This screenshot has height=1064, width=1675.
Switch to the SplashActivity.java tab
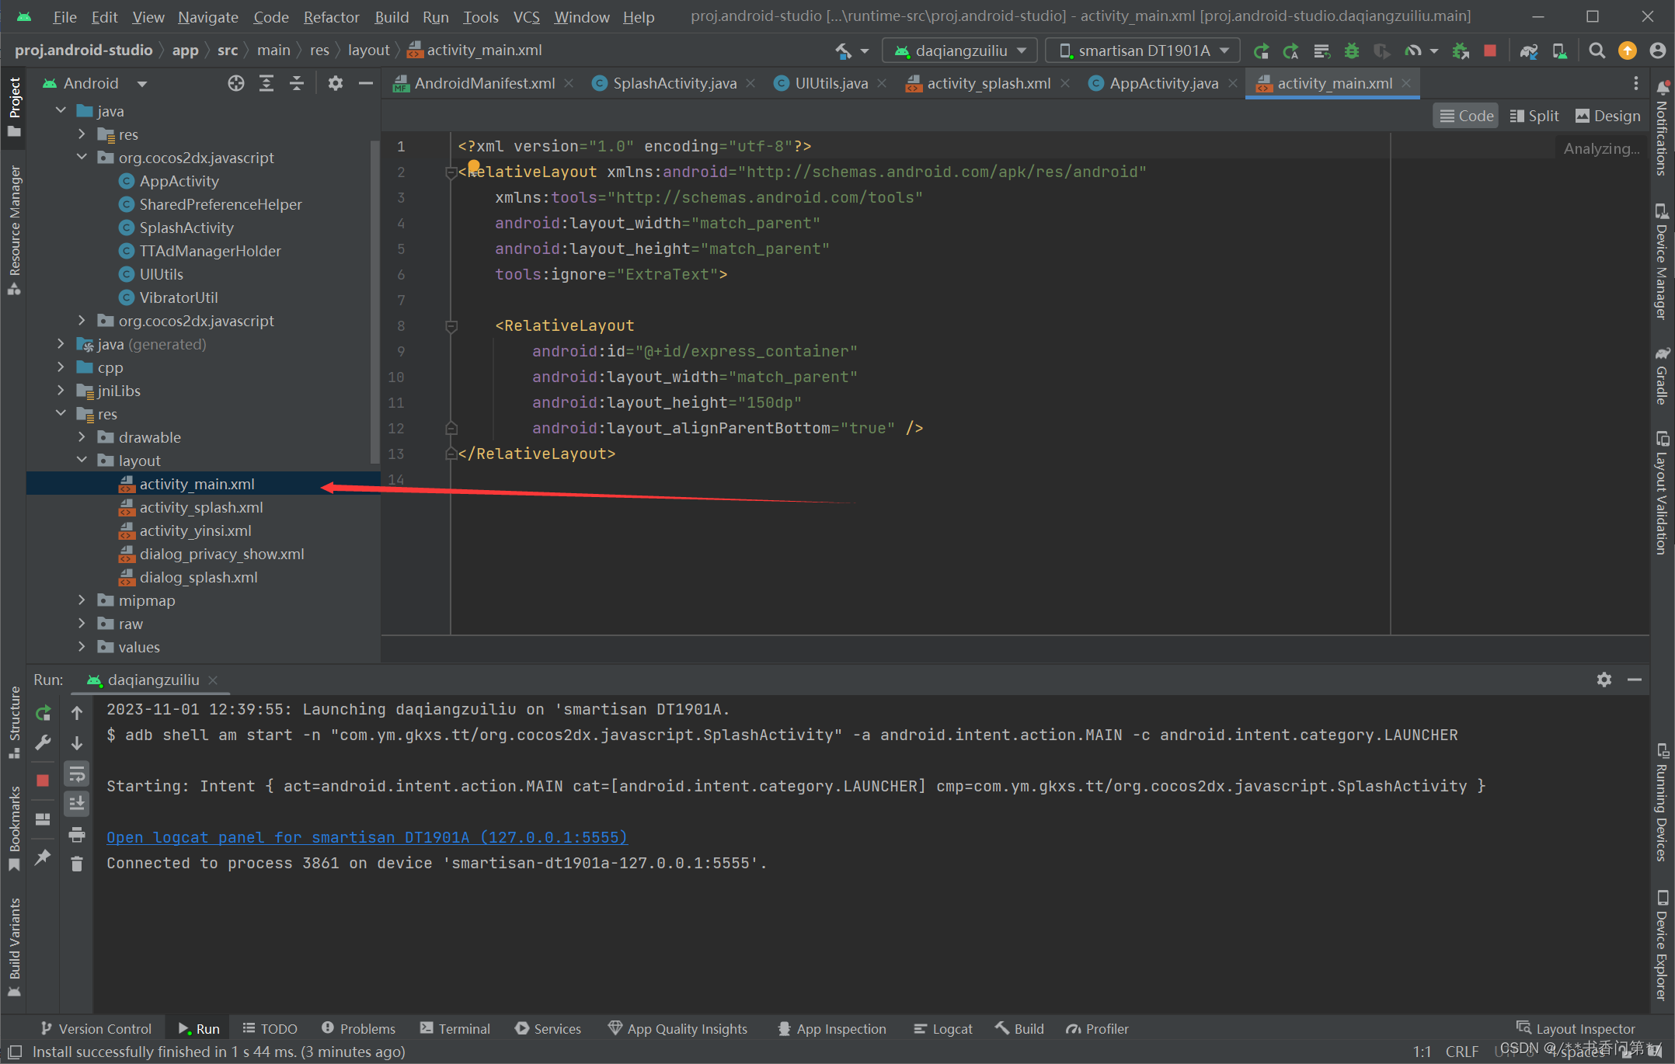point(674,83)
